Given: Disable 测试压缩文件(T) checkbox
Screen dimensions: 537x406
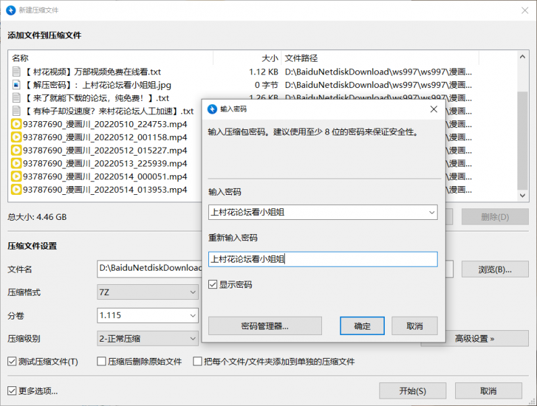Looking at the screenshot, I should pyautogui.click(x=12, y=361).
